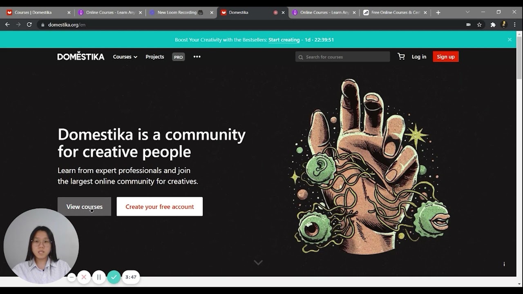The width and height of the screenshot is (523, 294).
Task: Bookmark this page with the star icon
Action: coord(479,24)
